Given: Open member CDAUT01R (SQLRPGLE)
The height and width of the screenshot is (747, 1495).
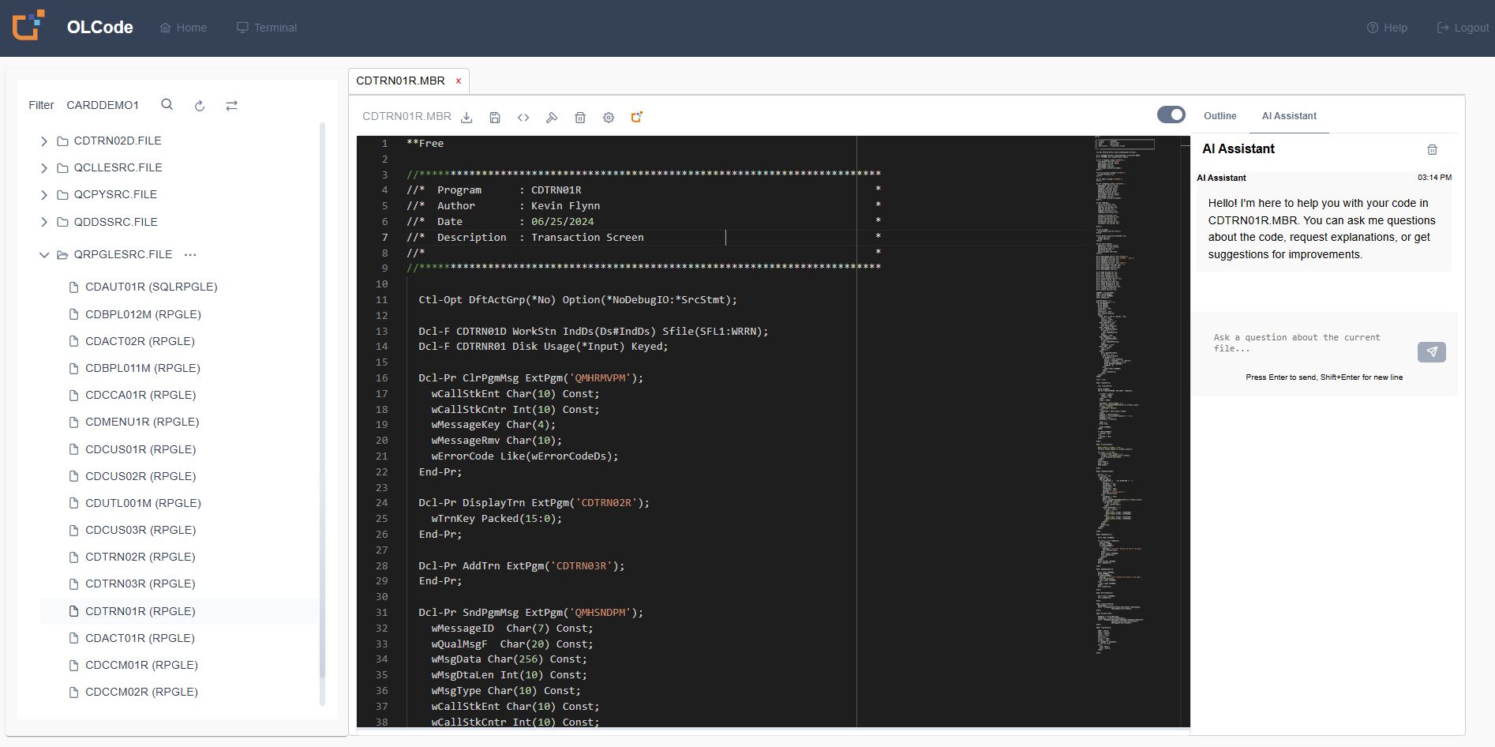Looking at the screenshot, I should pos(151,287).
